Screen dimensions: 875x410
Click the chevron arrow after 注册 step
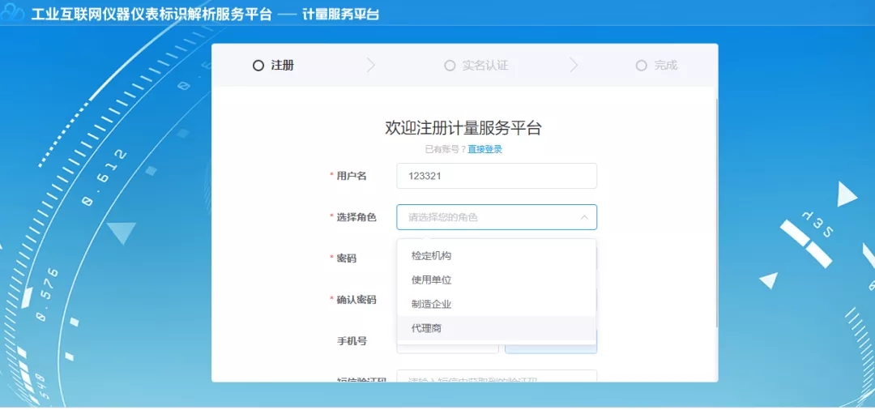371,66
